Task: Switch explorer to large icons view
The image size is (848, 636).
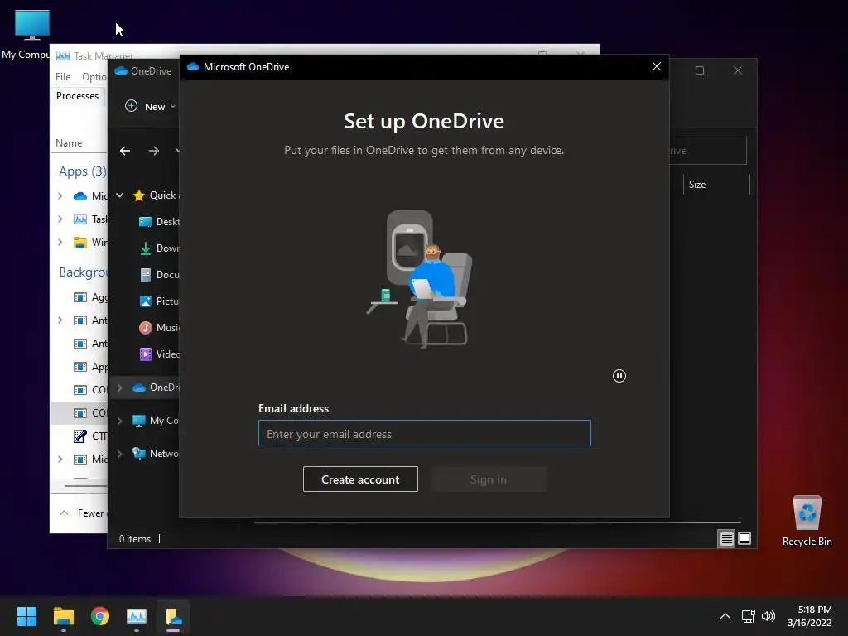Action: 744,538
